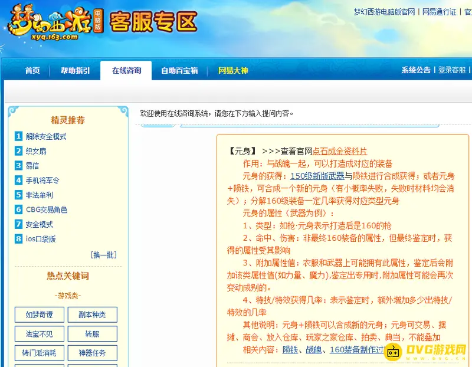
Task: Click number 1 icon beside 解除安全模式
Action: coord(19,136)
